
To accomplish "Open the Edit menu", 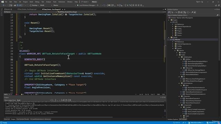I will pos(11,2).
